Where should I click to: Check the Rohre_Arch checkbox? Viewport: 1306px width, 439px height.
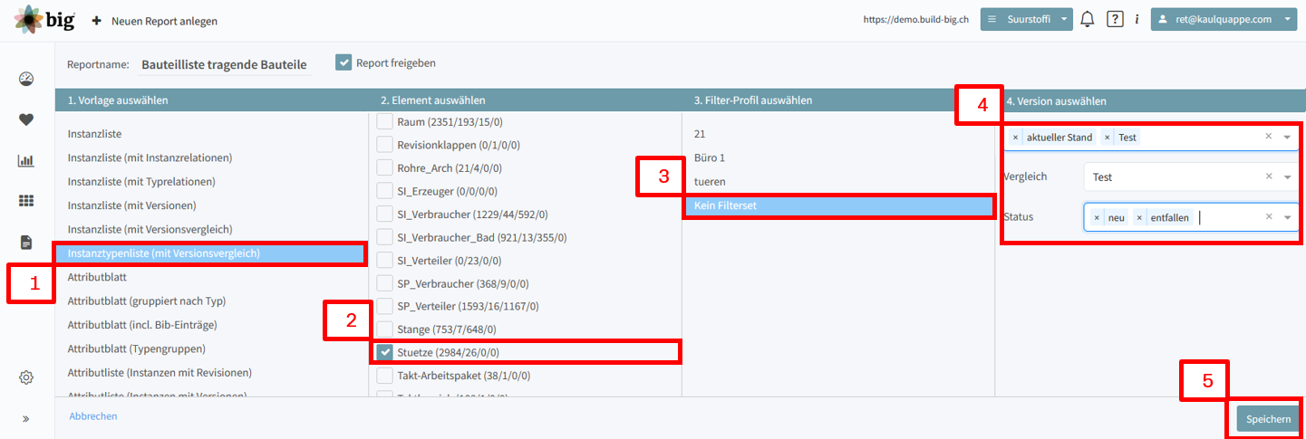click(385, 167)
